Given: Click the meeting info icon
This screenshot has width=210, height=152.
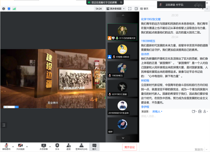Looking at the screenshot, I should 4,9.
